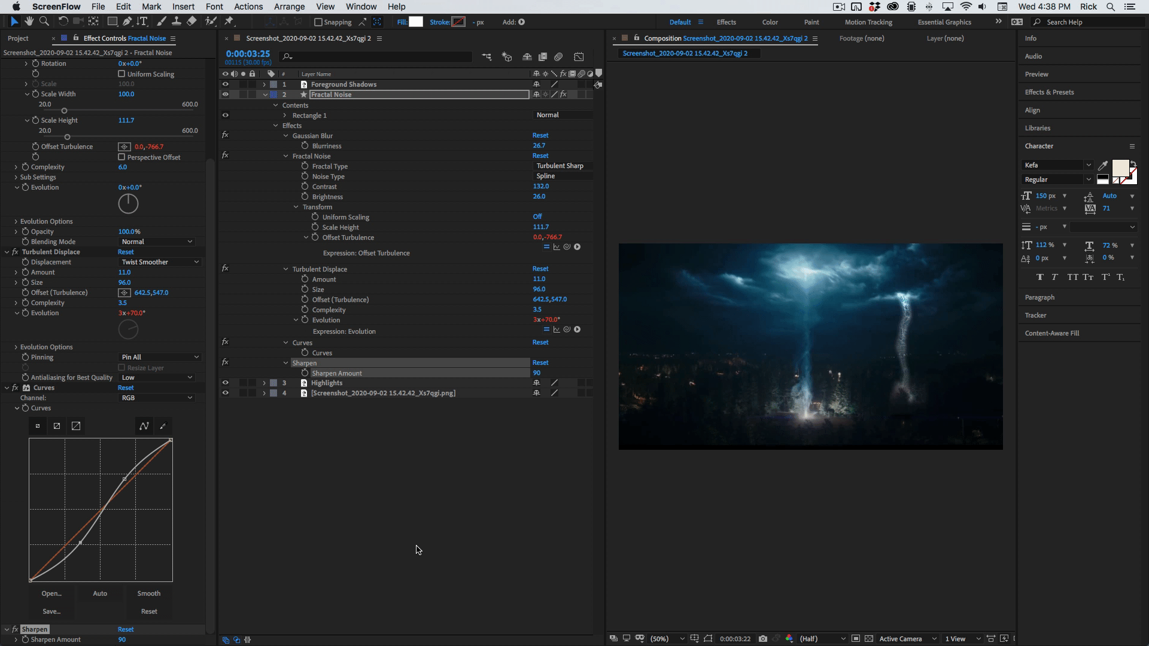Image resolution: width=1149 pixels, height=646 pixels.
Task: Select the Puppet Pin tool
Action: click(229, 22)
